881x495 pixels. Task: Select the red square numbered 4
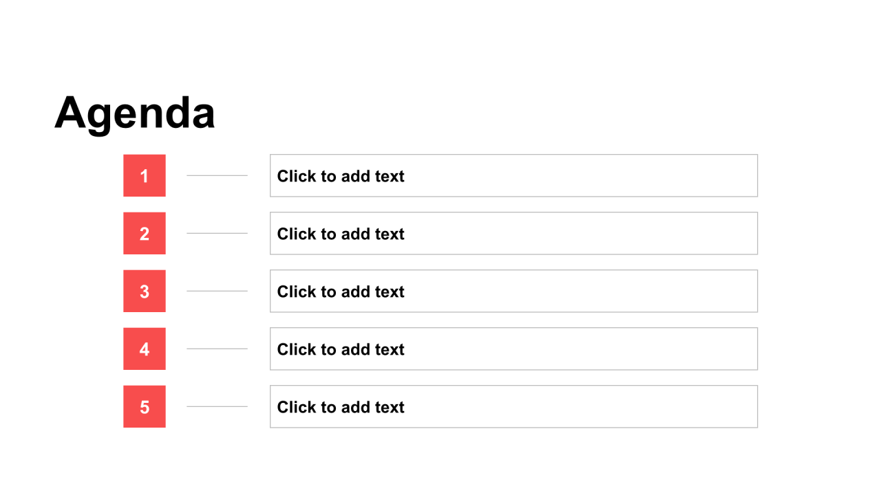pos(145,349)
